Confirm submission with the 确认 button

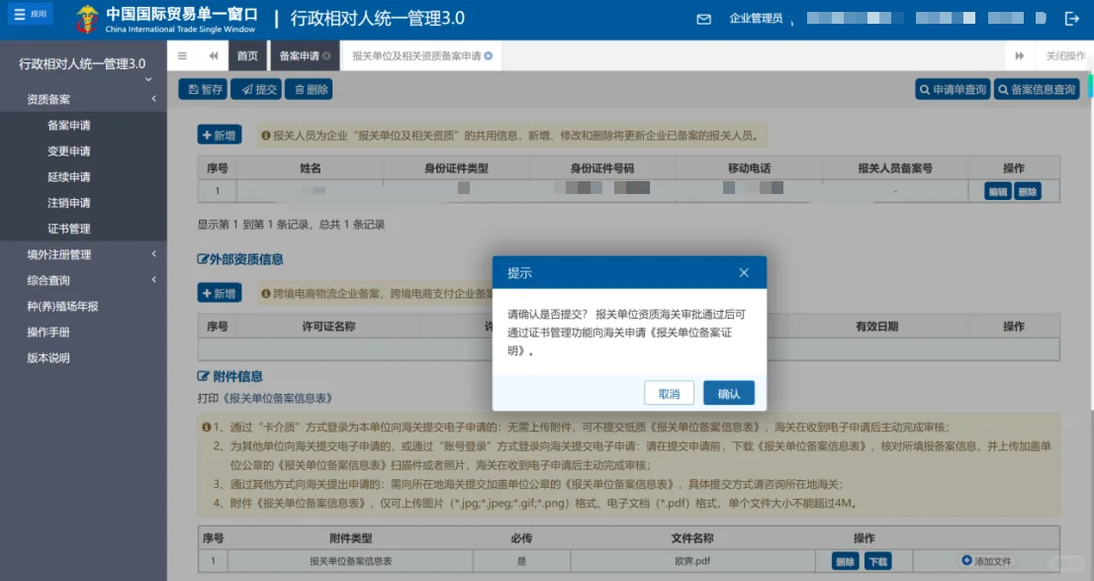729,393
